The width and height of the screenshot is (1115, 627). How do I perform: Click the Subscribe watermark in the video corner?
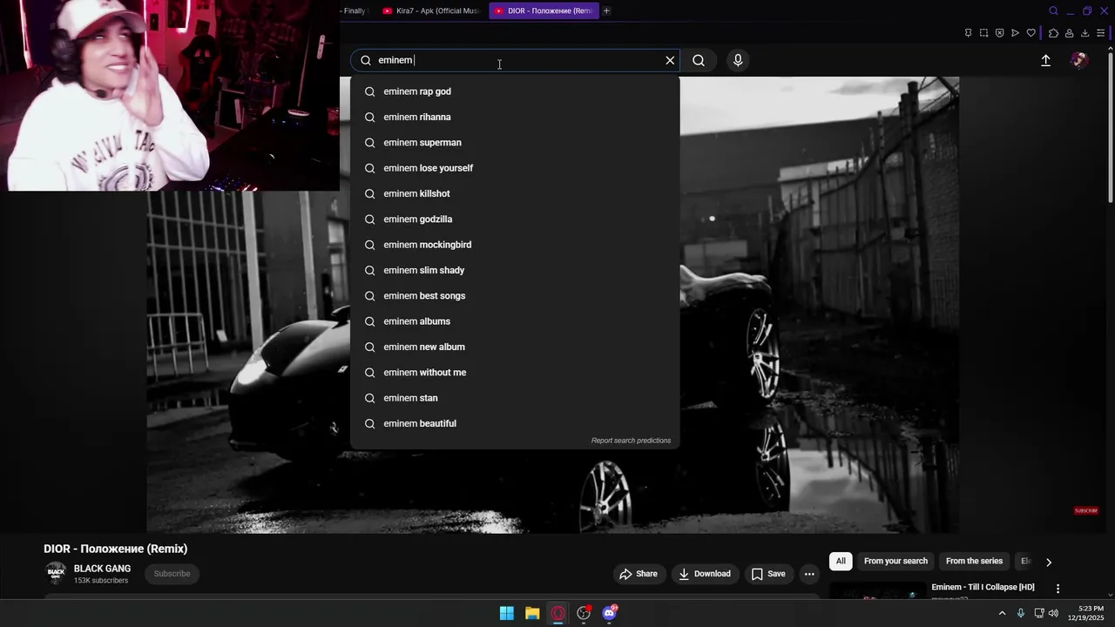coord(1086,511)
